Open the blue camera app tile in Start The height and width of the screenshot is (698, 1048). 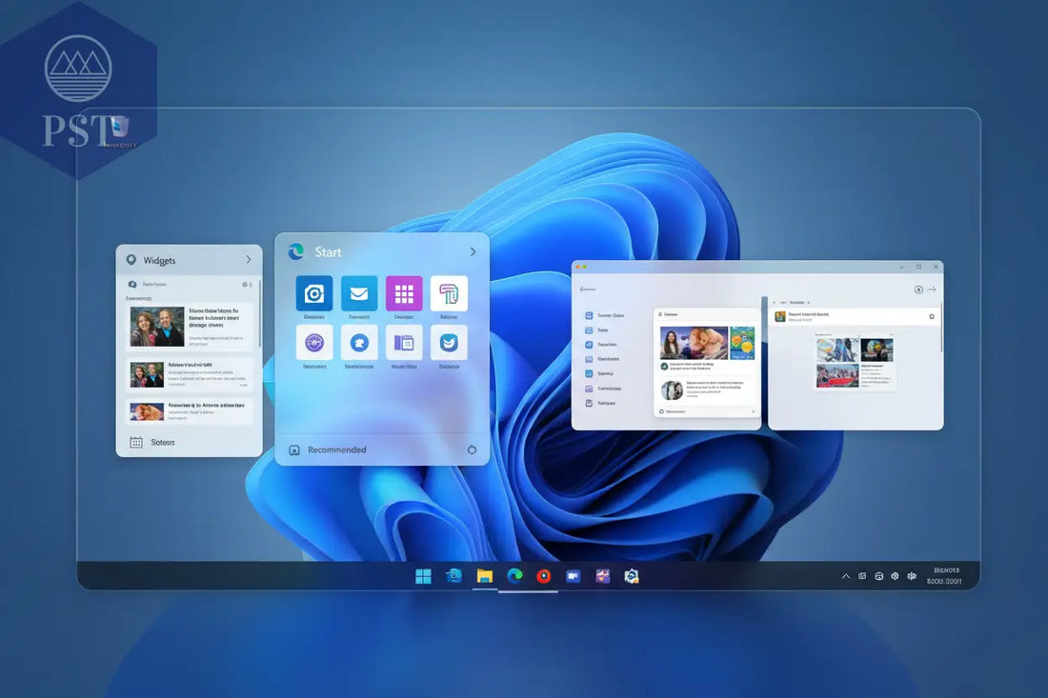[x=314, y=293]
